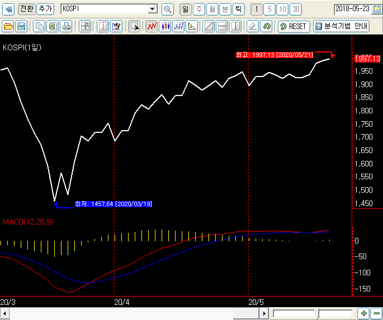
Task: Select the triangle ruler analysis tool
Action: [192, 26]
